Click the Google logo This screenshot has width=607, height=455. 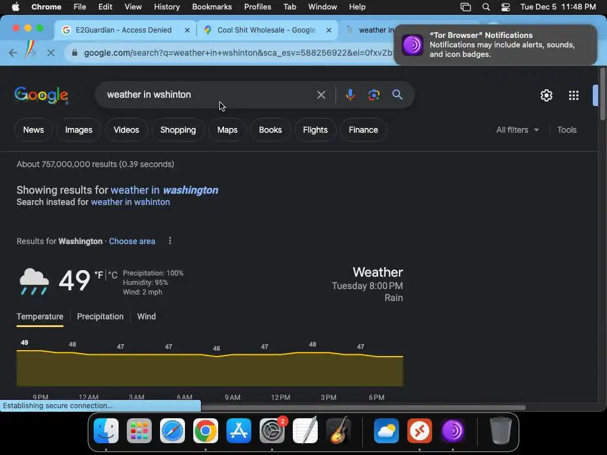click(41, 95)
